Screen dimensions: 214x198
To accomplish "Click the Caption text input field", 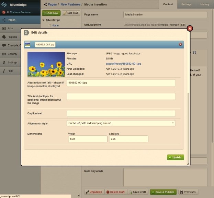I will pyautogui.click(x=121, y=113).
